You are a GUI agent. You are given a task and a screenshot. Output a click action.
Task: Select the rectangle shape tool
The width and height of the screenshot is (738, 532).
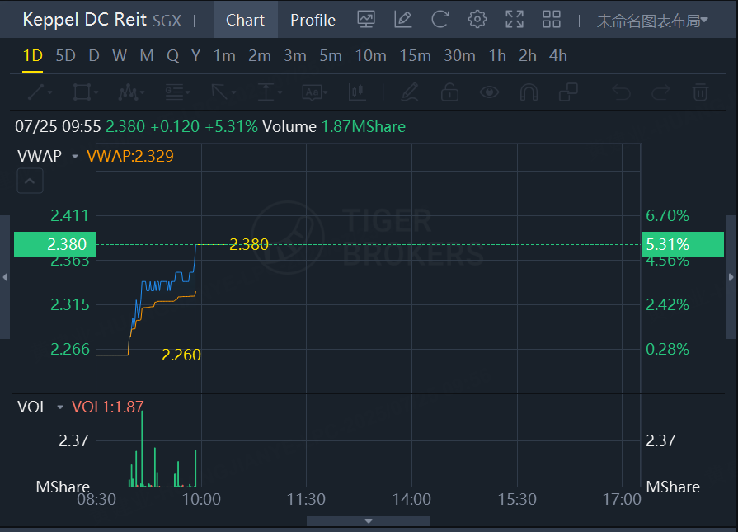click(82, 92)
